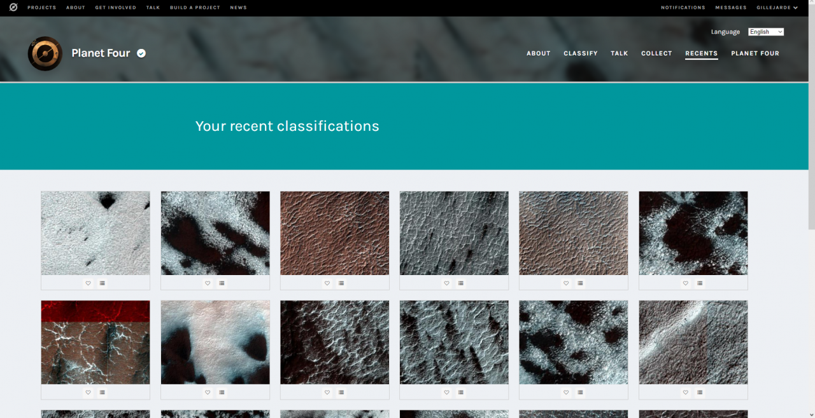Favorite the light tan rippled terrain image

[x=566, y=283]
